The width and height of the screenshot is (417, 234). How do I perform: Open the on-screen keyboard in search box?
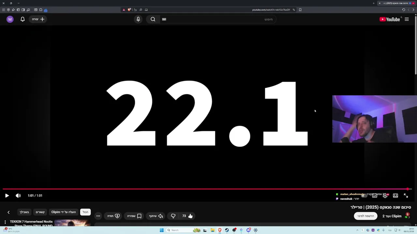164,19
